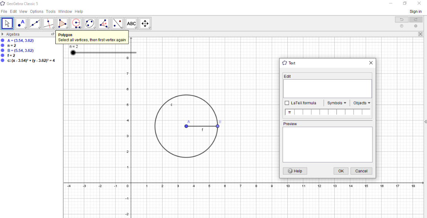The width and height of the screenshot is (427, 218).
Task: Open the question-mark help icon under Undo
Action: (402, 26)
